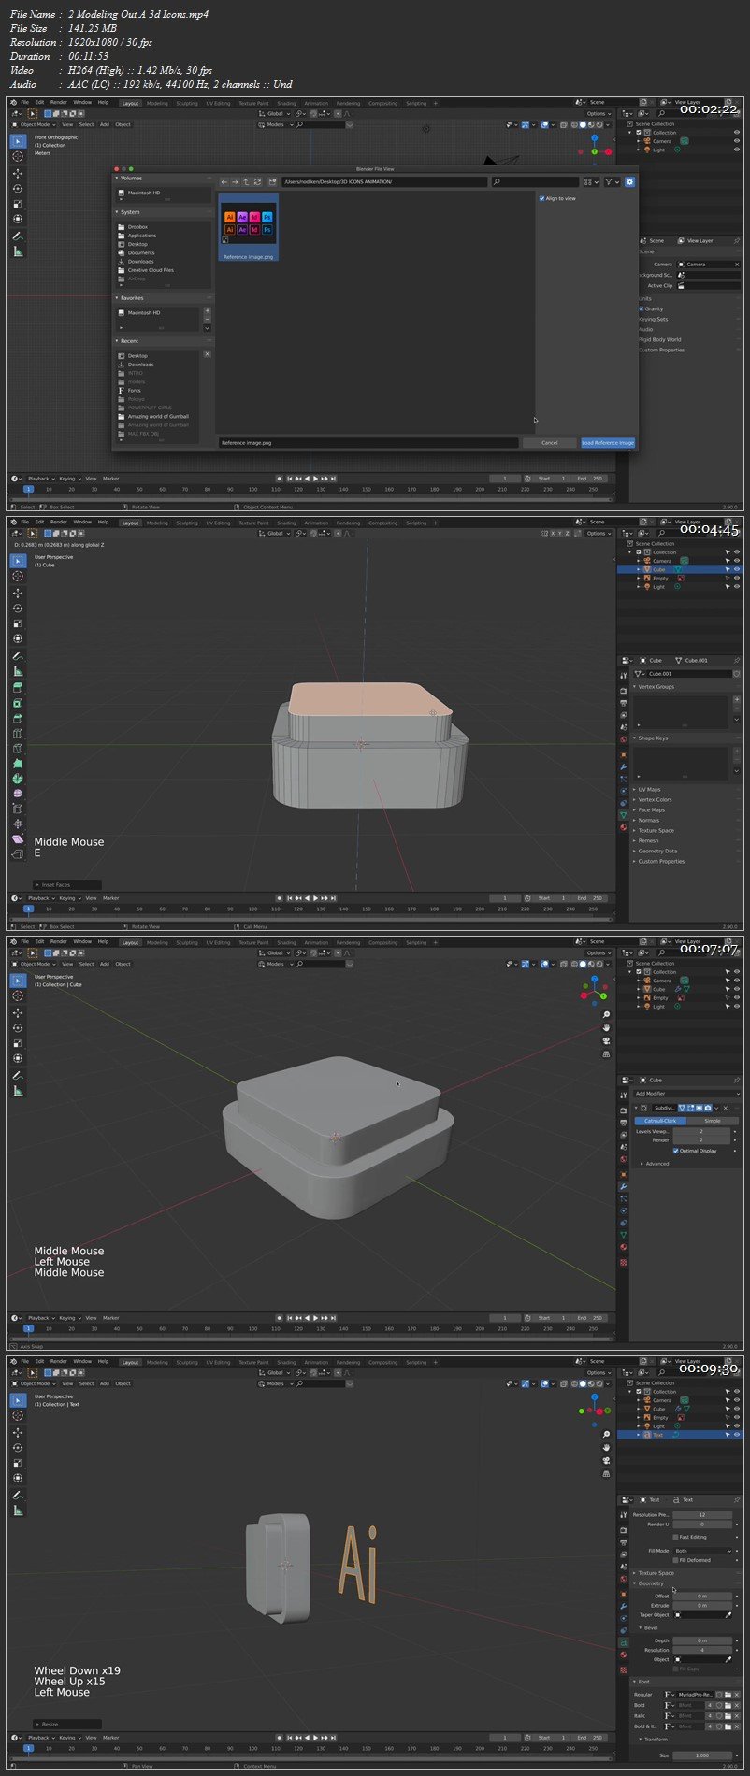Select the Loop Cut tool in the 00:04:45 frame
Image resolution: width=750 pixels, height=1776 pixels.
point(18,733)
